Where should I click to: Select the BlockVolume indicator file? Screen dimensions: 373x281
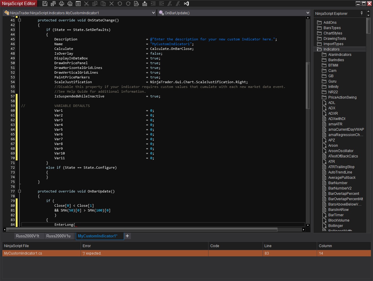tap(339, 220)
